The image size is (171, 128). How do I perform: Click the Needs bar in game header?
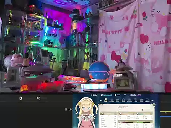(x=135, y=95)
